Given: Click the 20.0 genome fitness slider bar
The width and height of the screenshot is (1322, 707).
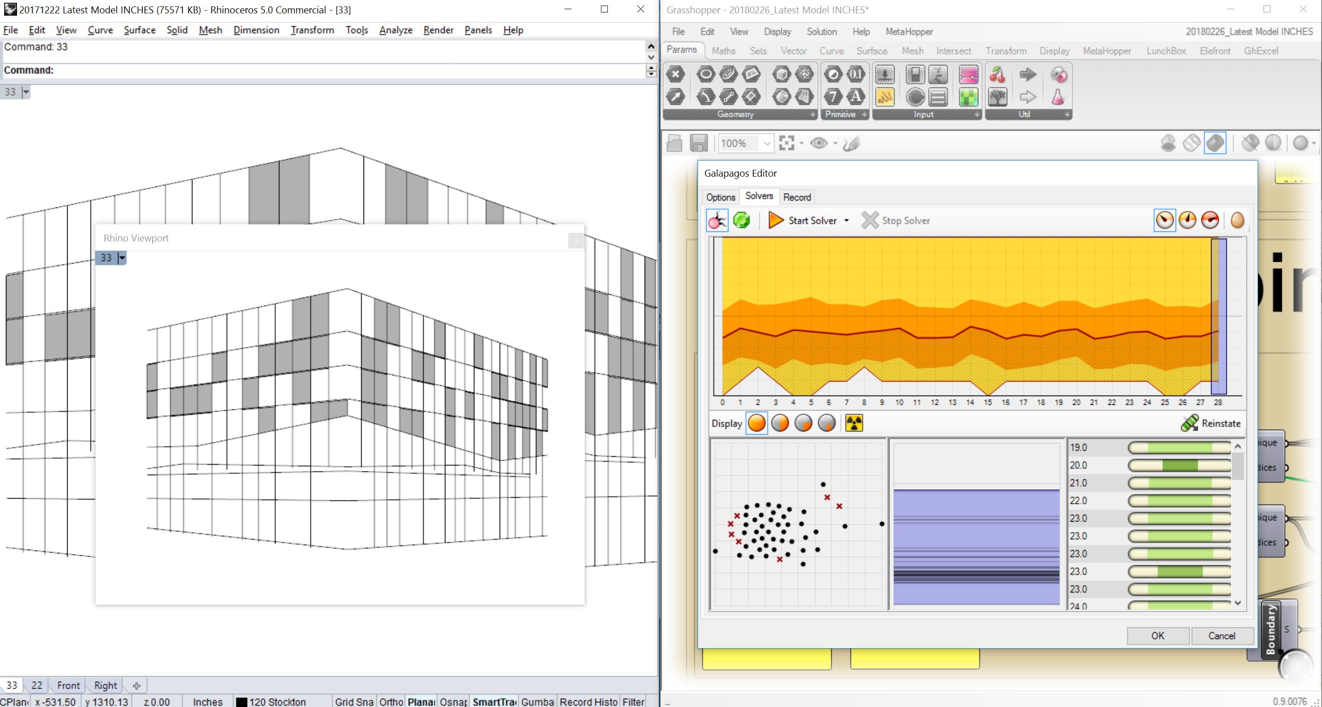Looking at the screenshot, I should [1179, 466].
